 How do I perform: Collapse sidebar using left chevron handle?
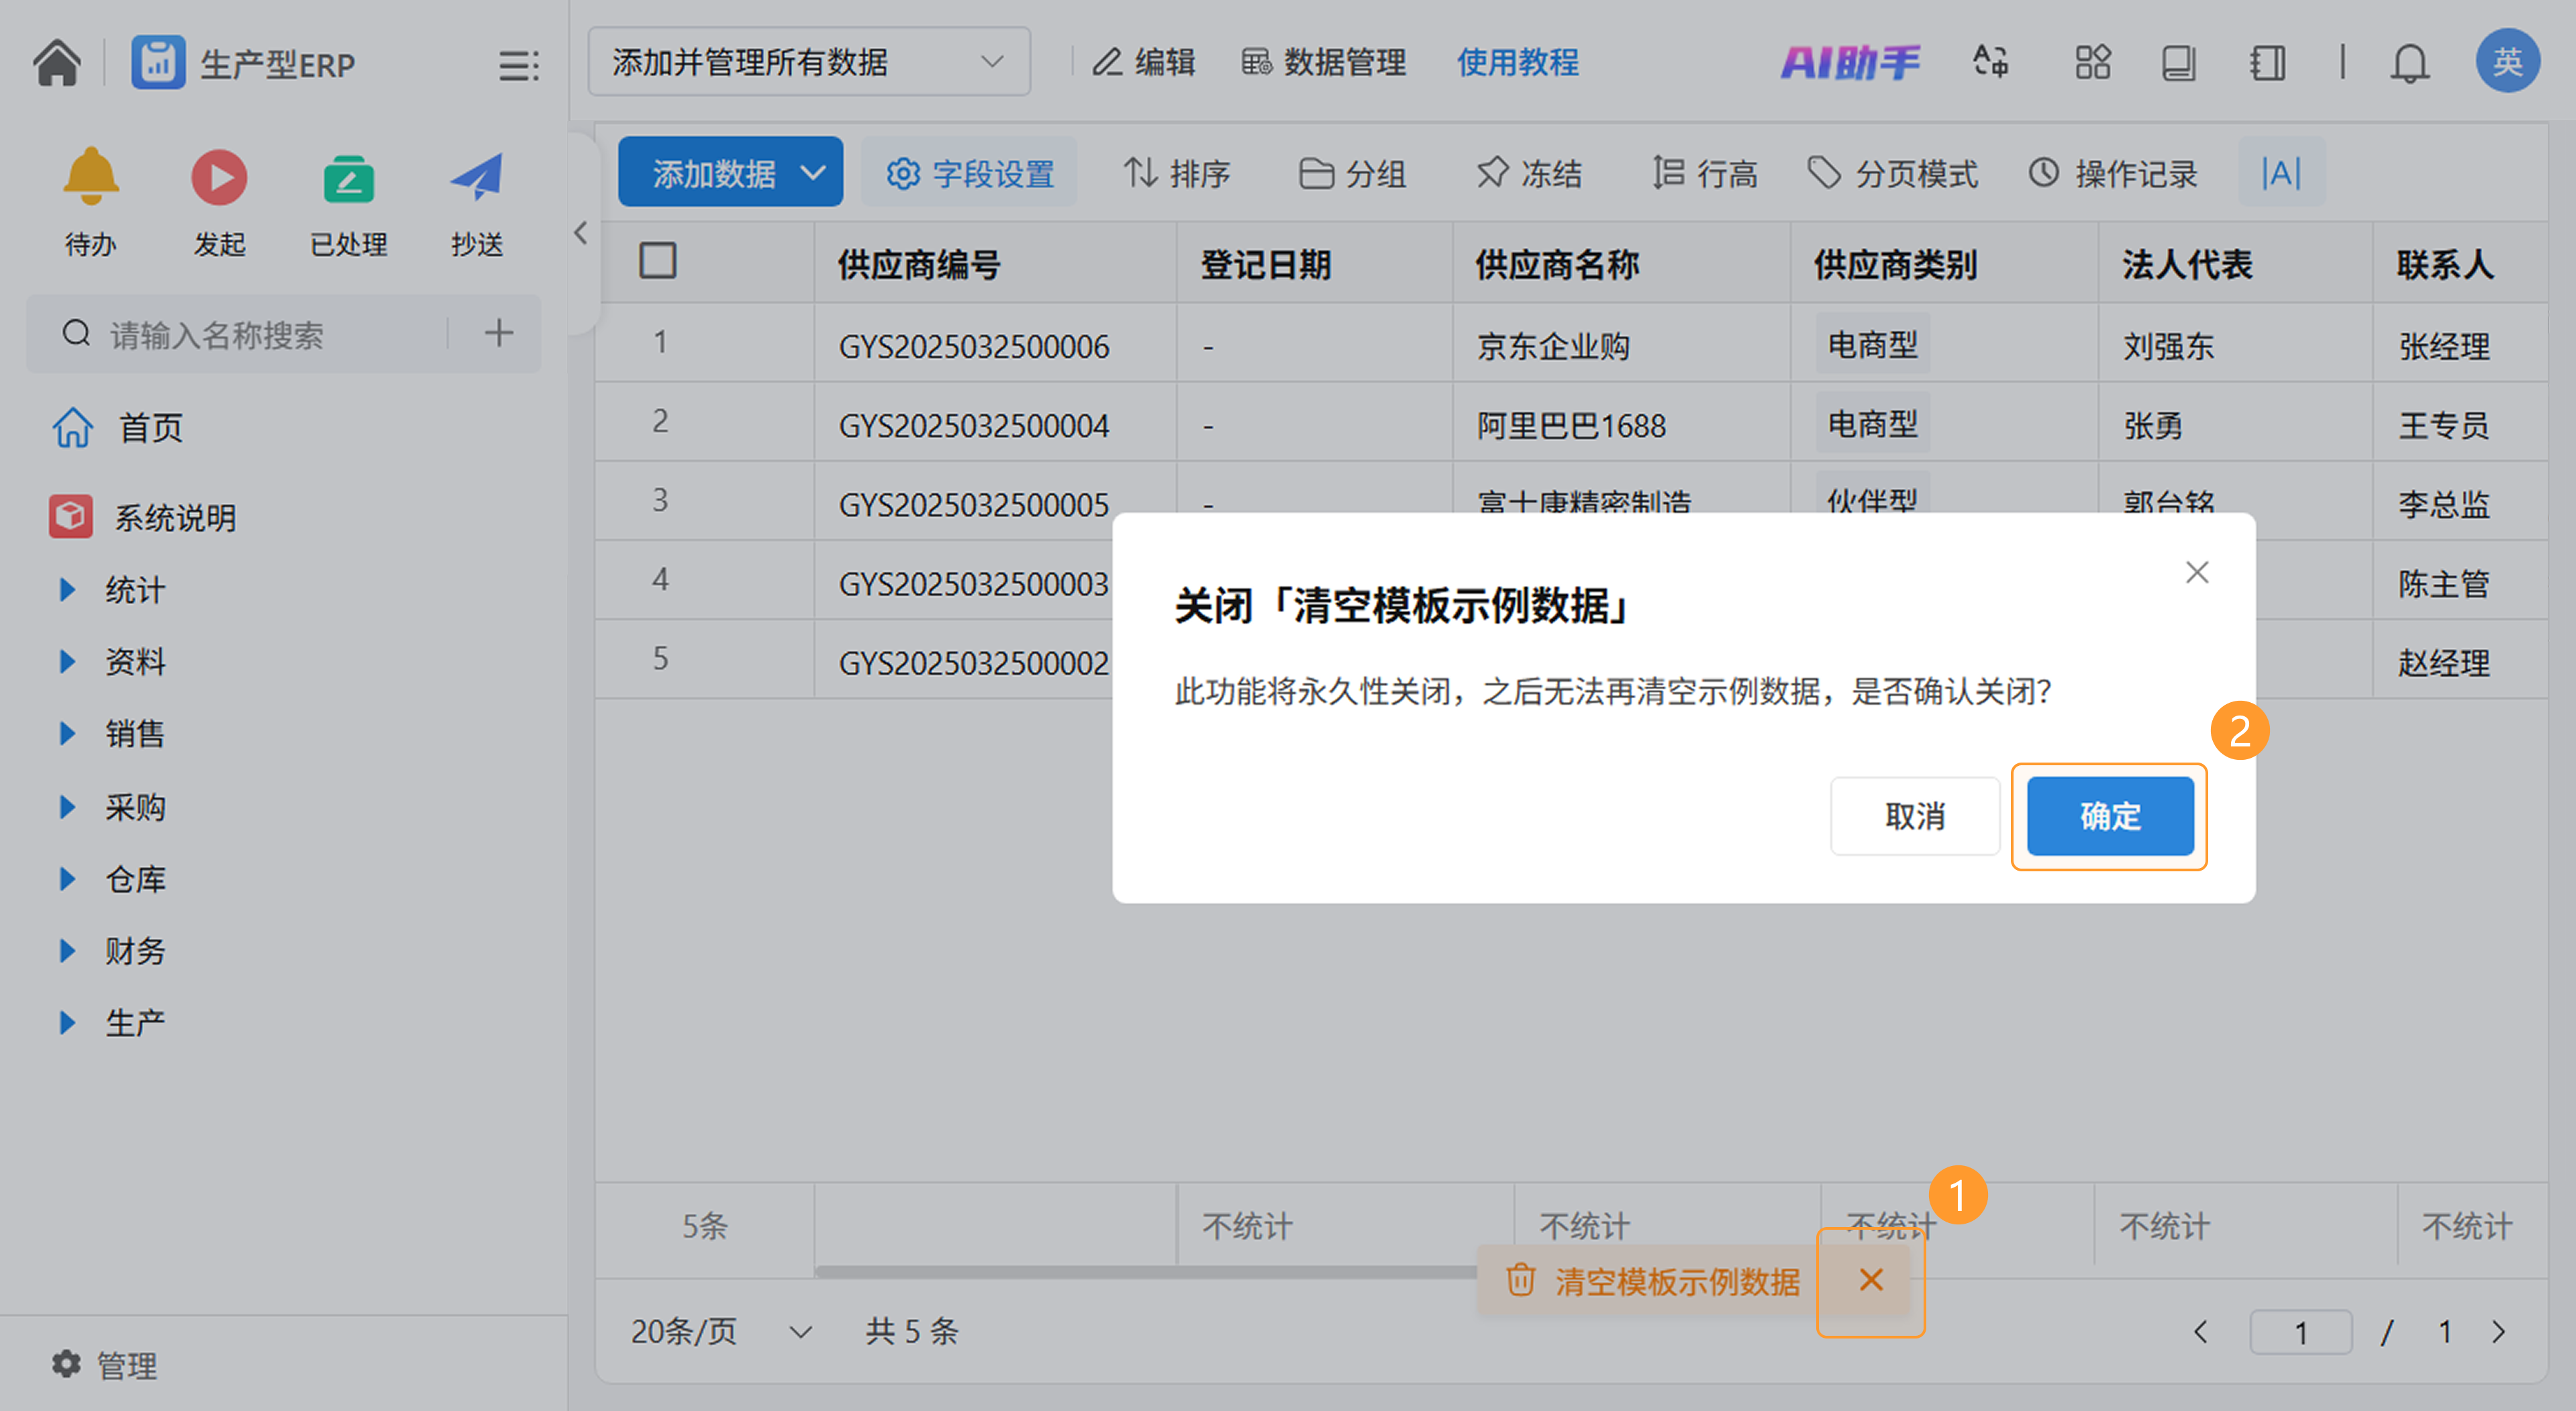coord(581,233)
